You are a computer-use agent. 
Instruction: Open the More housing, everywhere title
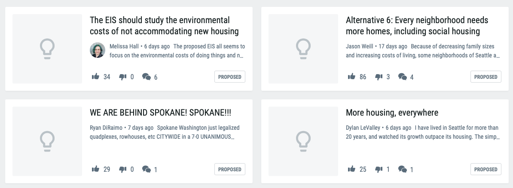[392, 113]
